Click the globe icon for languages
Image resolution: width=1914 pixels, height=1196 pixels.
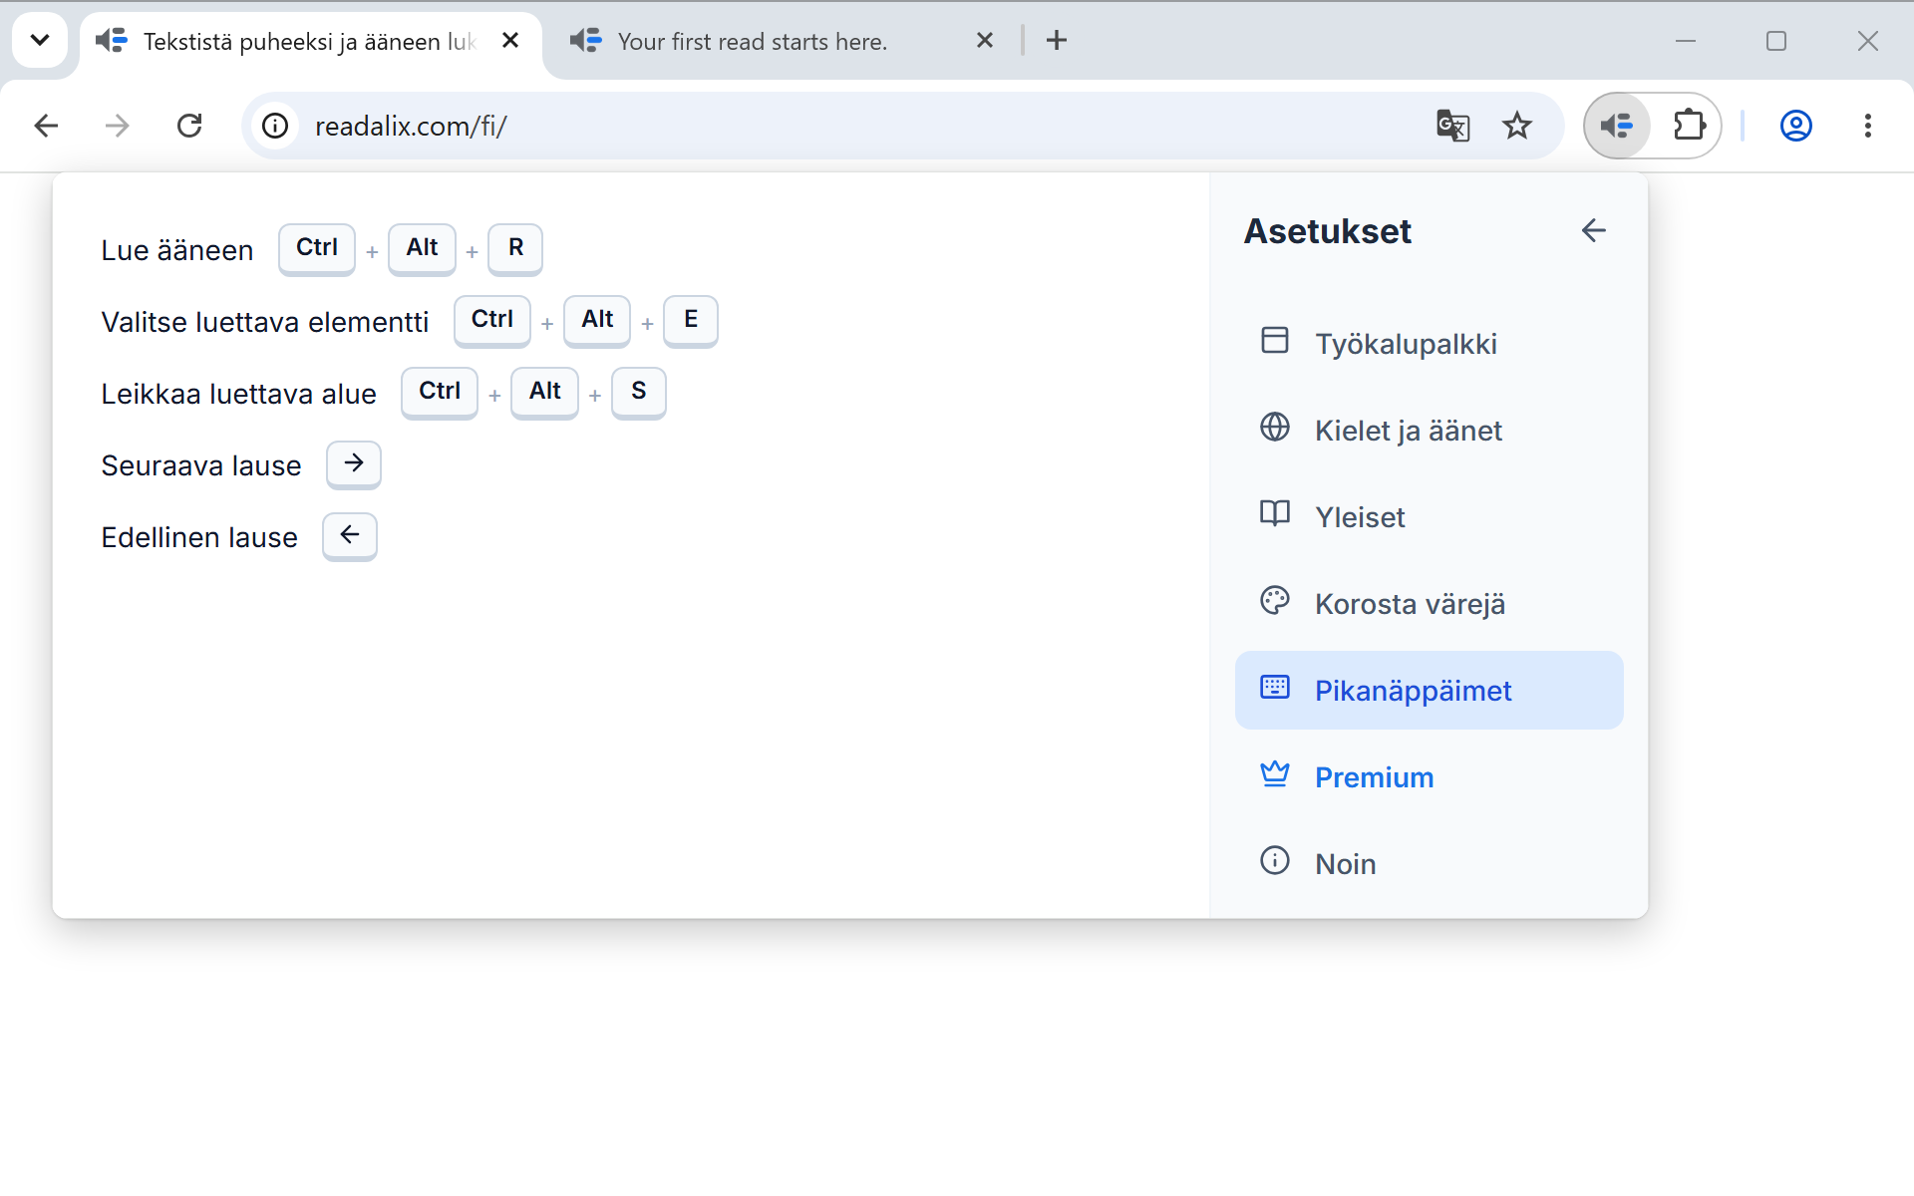point(1274,427)
